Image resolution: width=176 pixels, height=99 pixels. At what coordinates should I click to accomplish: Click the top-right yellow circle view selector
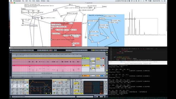(x=107, y=53)
